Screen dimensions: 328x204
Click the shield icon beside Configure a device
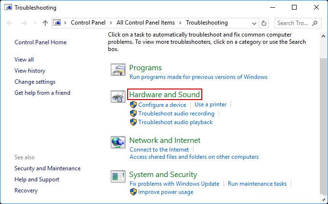tap(133, 104)
